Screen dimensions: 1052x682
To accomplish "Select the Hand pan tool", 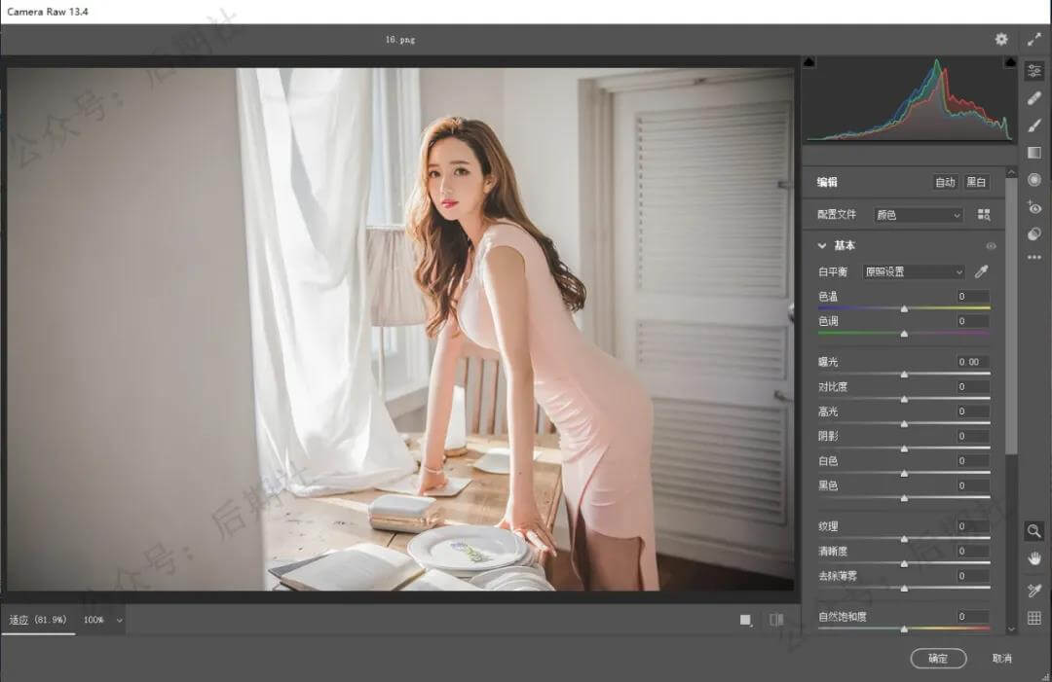I will 1033,558.
